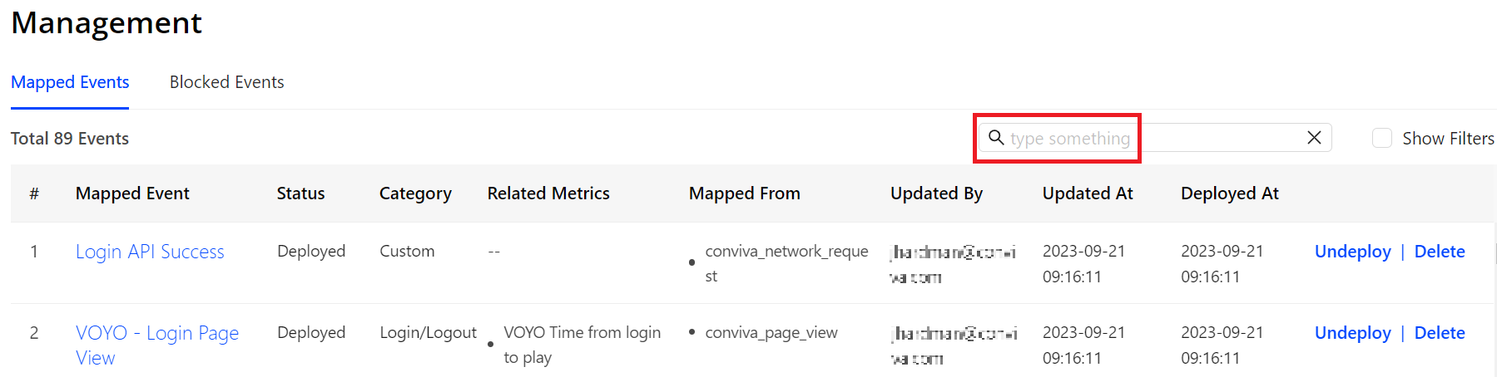Click the Mapped From column header
1497x377 pixels.
744,193
